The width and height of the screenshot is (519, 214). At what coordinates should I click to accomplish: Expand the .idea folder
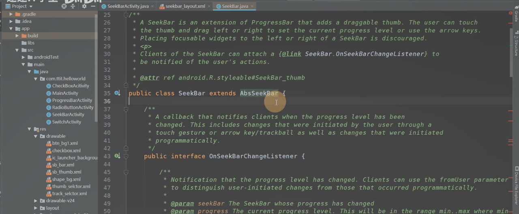click(11, 21)
